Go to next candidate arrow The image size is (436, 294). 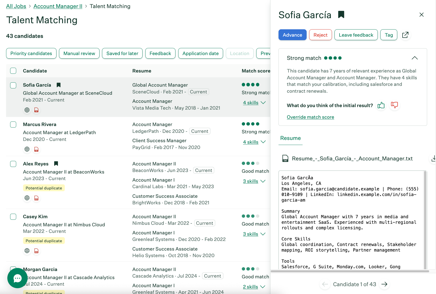(x=384, y=284)
